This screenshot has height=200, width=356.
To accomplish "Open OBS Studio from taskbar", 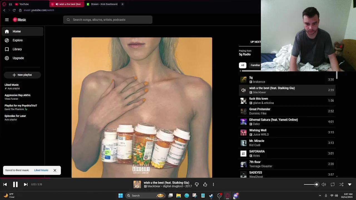I will click(x=219, y=196).
